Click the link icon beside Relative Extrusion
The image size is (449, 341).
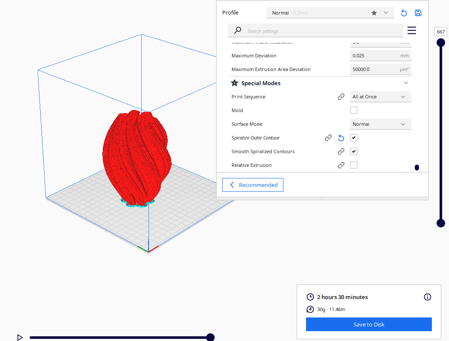click(x=341, y=165)
